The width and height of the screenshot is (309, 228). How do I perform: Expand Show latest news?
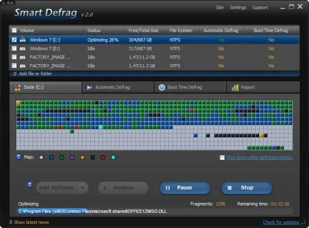[x=29, y=222]
